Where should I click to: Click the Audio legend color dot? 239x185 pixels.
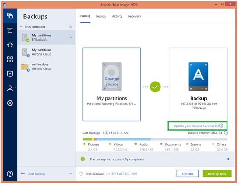pos(136,144)
